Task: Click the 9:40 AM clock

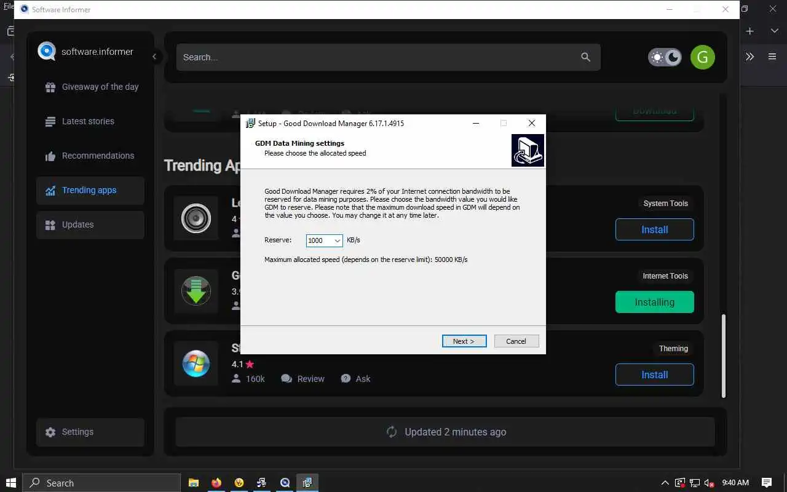Action: coord(735,483)
